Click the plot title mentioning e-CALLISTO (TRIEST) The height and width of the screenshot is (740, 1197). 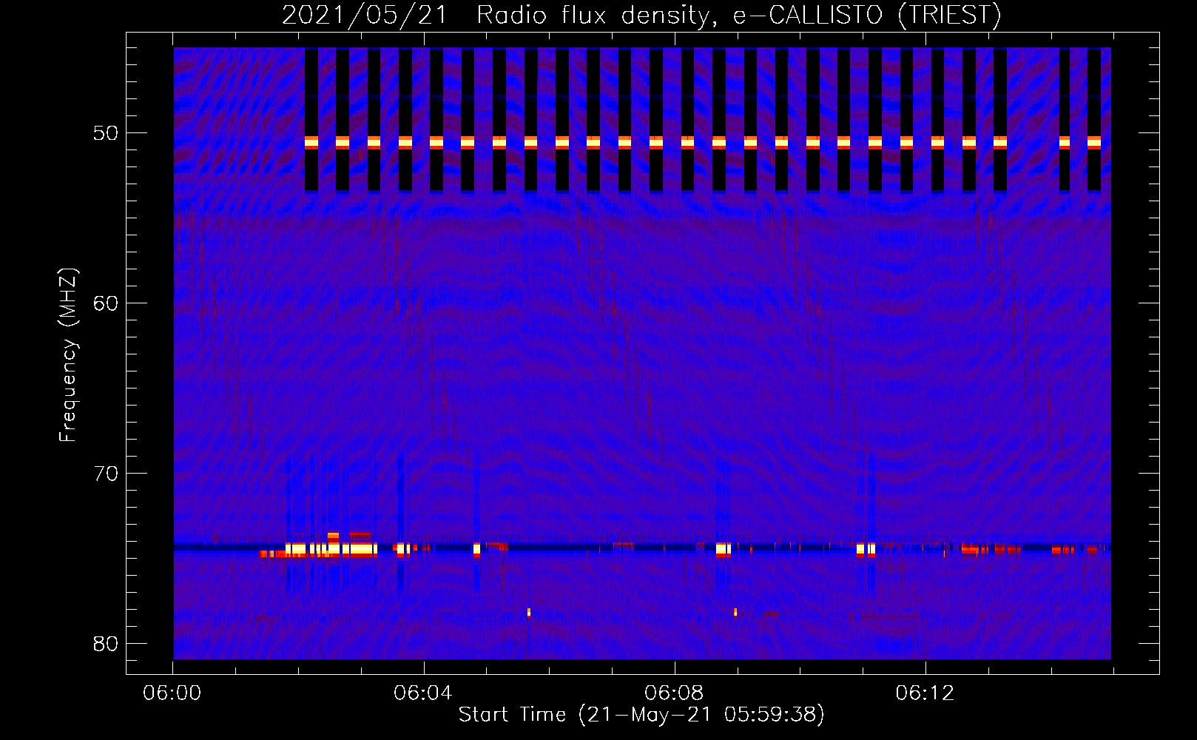[641, 16]
